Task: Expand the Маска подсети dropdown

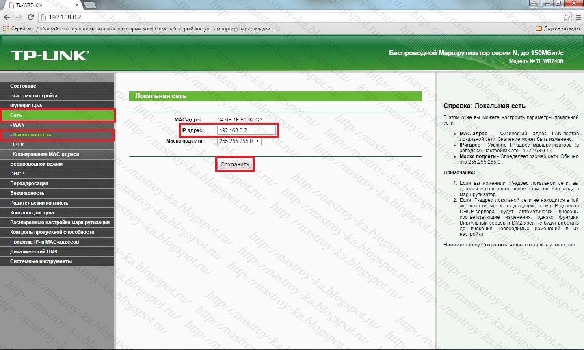Action: tap(240, 141)
